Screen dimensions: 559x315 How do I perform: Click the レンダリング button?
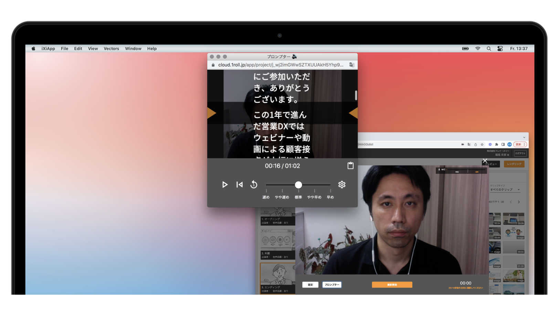(514, 164)
